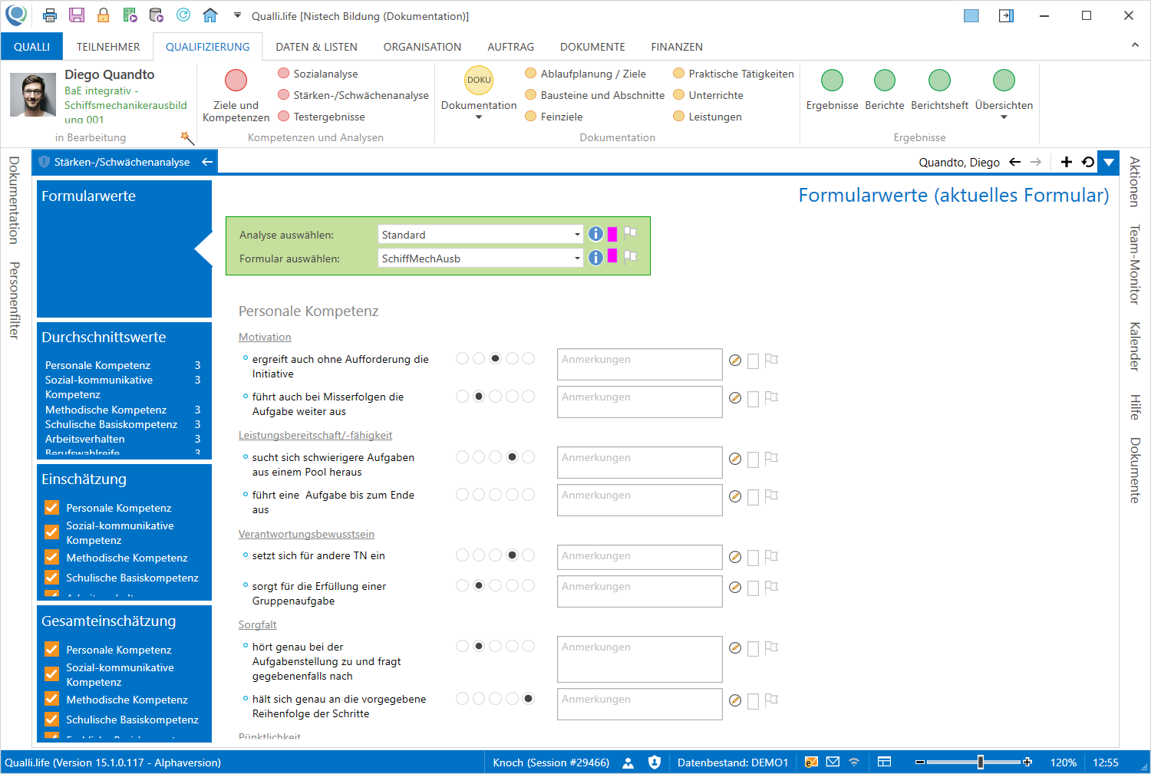The image size is (1151, 774).
Task: Click the padlock icon in the title bar
Action: [103, 15]
